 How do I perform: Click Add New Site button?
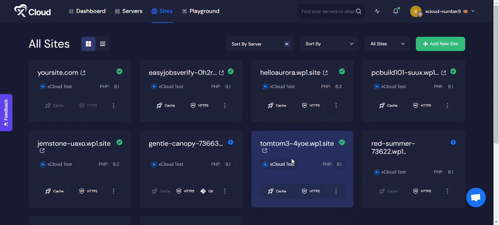click(x=440, y=44)
